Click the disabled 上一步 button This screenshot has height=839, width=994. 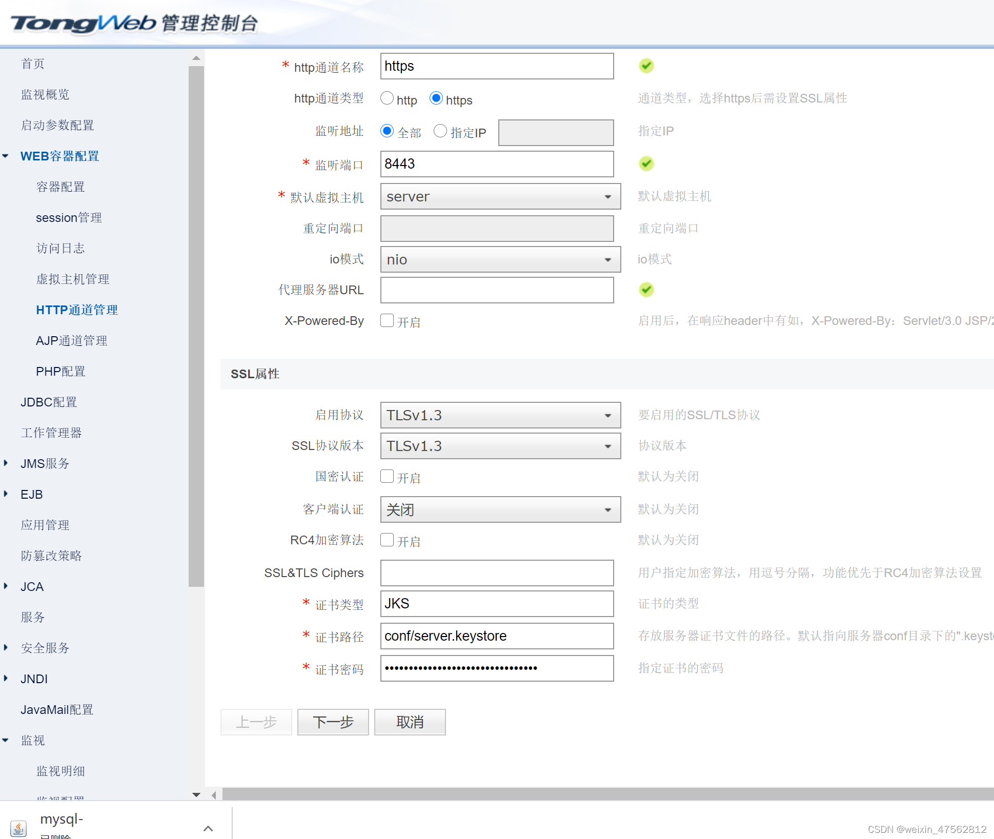click(x=256, y=722)
